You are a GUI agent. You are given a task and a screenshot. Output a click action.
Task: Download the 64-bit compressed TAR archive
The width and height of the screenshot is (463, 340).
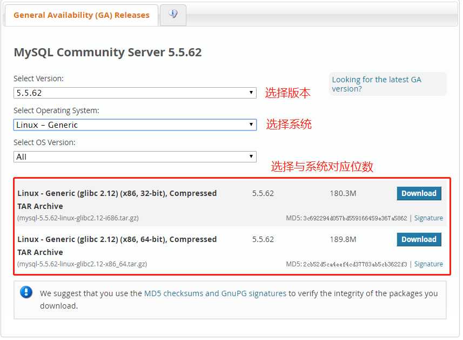pos(419,239)
